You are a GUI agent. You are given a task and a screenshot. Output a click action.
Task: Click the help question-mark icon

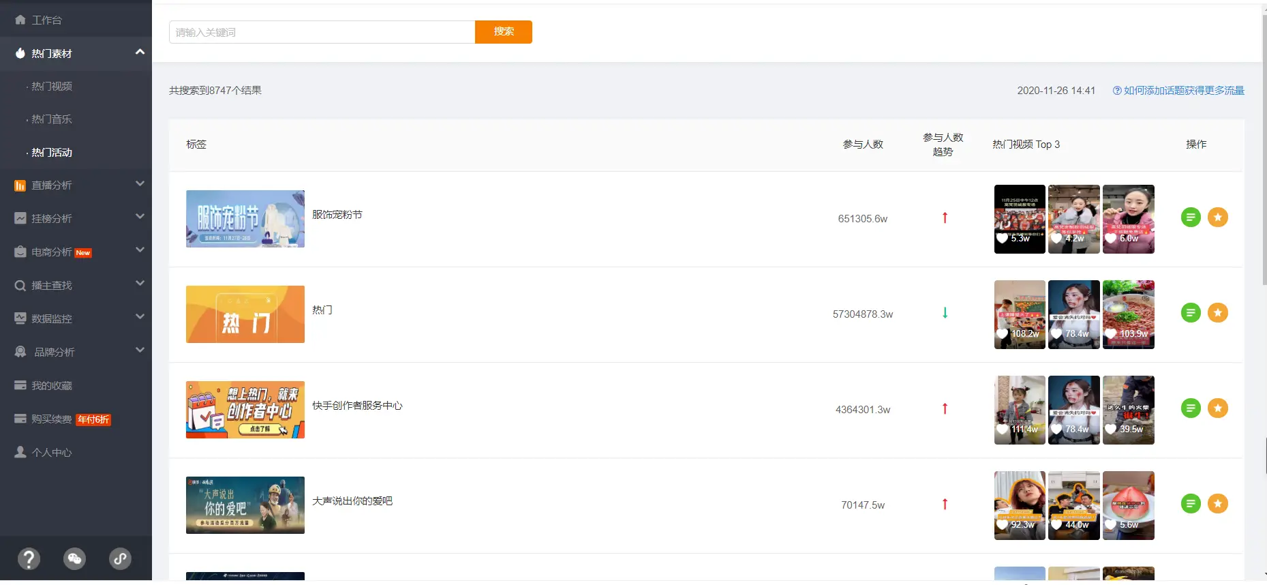(29, 559)
